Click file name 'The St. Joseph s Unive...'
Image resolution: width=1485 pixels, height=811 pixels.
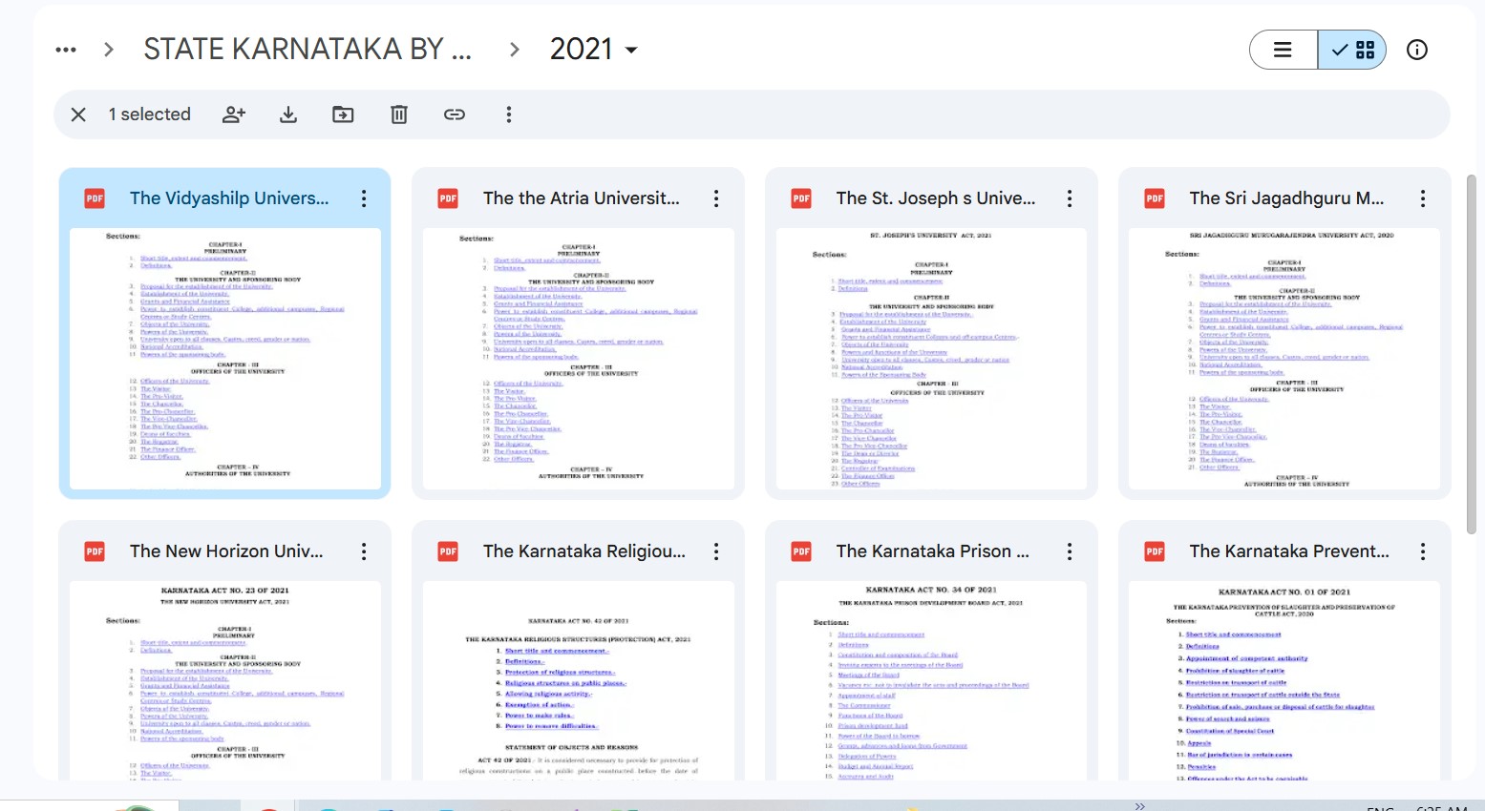pyautogui.click(x=936, y=198)
